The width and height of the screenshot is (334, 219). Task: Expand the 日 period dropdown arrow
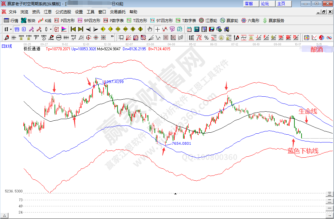(11, 29)
